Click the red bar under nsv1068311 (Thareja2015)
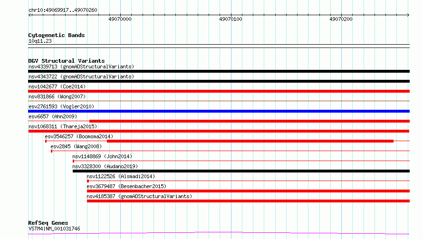 pyautogui.click(x=219, y=131)
